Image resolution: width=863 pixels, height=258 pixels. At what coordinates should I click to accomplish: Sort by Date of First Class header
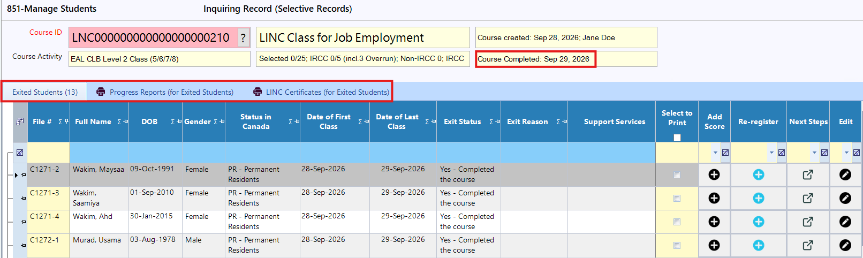pyautogui.click(x=328, y=122)
